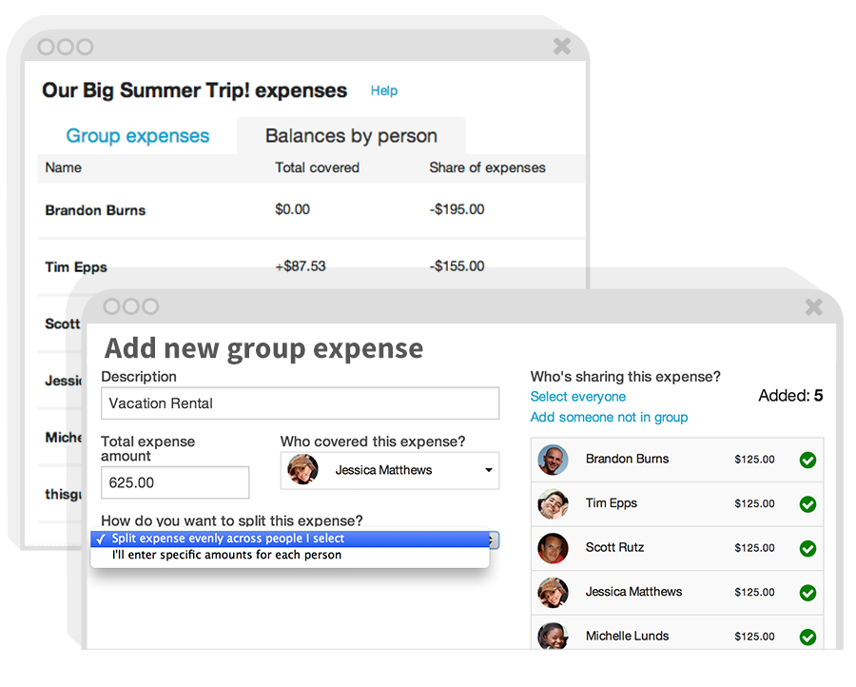Image resolution: width=856 pixels, height=687 pixels.
Task: Deselect Scott Rutz's green checkmark
Action: tap(807, 549)
